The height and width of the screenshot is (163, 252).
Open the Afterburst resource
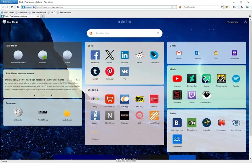click(67, 112)
